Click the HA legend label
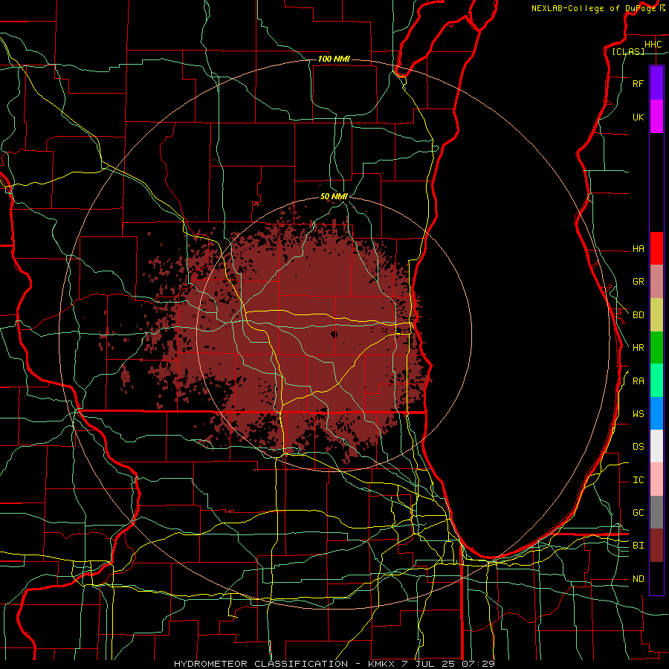This screenshot has height=669, width=669. [x=638, y=249]
